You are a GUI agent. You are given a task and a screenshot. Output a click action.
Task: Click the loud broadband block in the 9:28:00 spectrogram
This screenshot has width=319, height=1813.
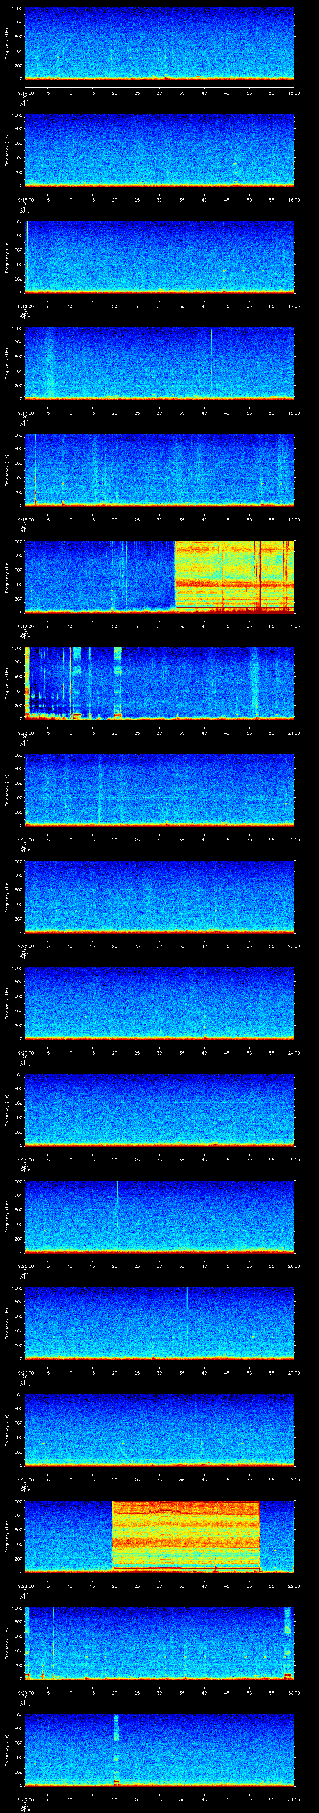pos(187,1536)
